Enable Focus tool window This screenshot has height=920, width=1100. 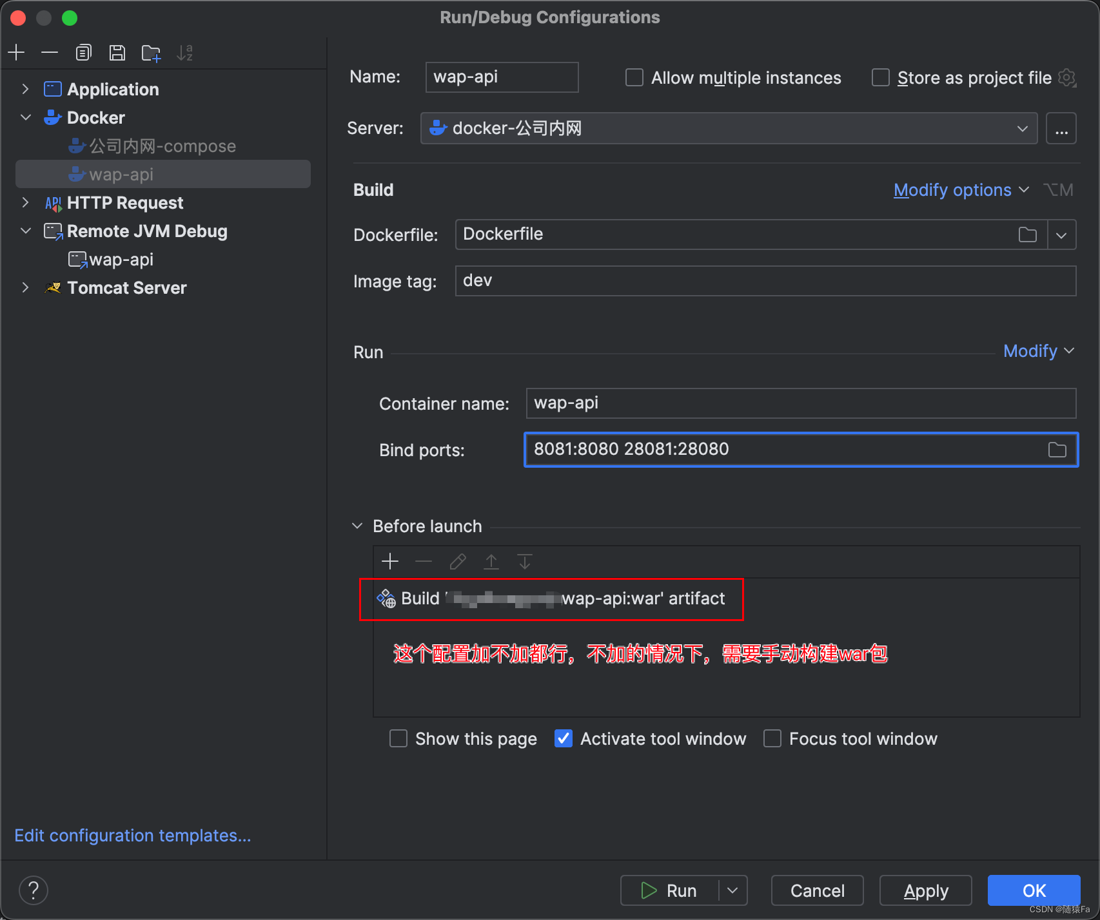(772, 738)
